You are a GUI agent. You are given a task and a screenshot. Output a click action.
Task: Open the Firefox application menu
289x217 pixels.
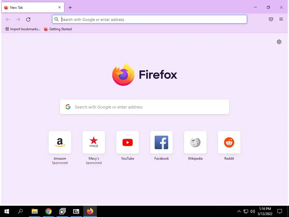coord(281,19)
